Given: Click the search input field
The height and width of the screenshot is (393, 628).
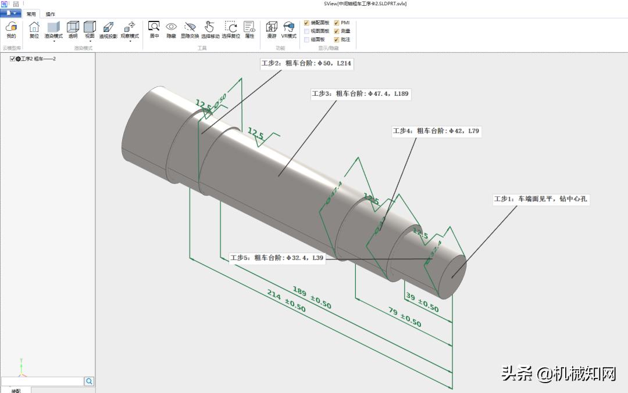Looking at the screenshot, I should point(42,381).
